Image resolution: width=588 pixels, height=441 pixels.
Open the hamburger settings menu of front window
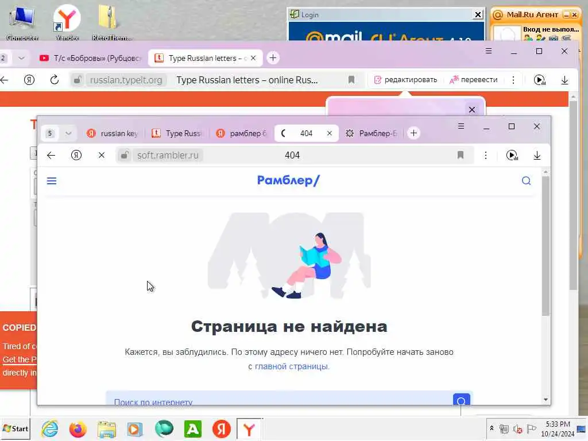[461, 126]
